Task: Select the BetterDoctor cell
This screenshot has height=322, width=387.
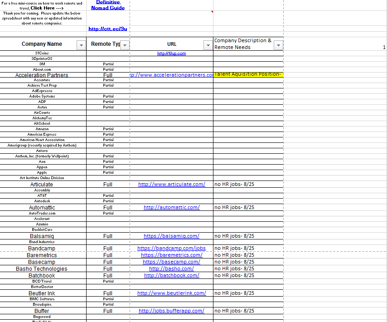Action: point(42,287)
